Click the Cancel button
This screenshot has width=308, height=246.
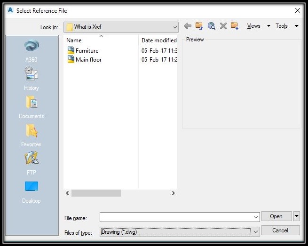[280, 230]
